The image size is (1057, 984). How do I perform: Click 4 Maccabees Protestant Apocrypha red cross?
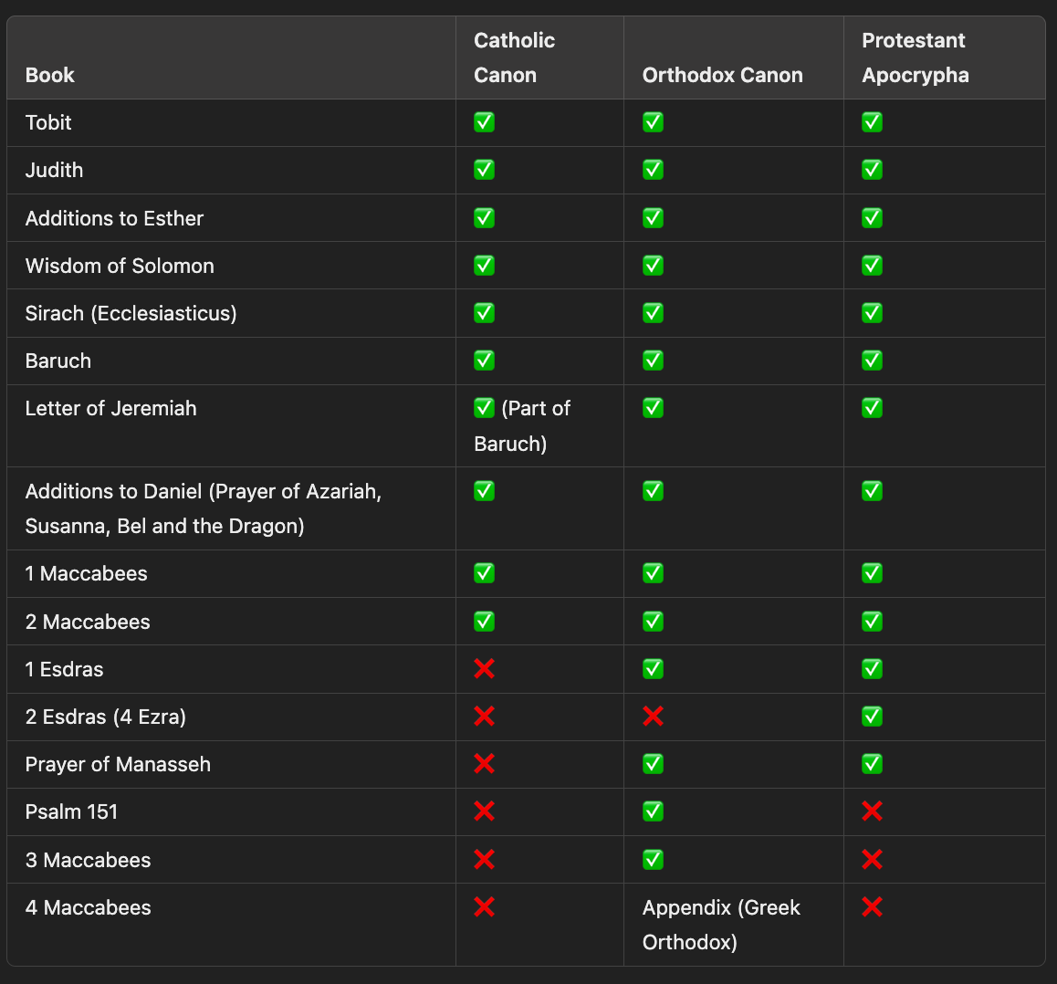(x=872, y=907)
